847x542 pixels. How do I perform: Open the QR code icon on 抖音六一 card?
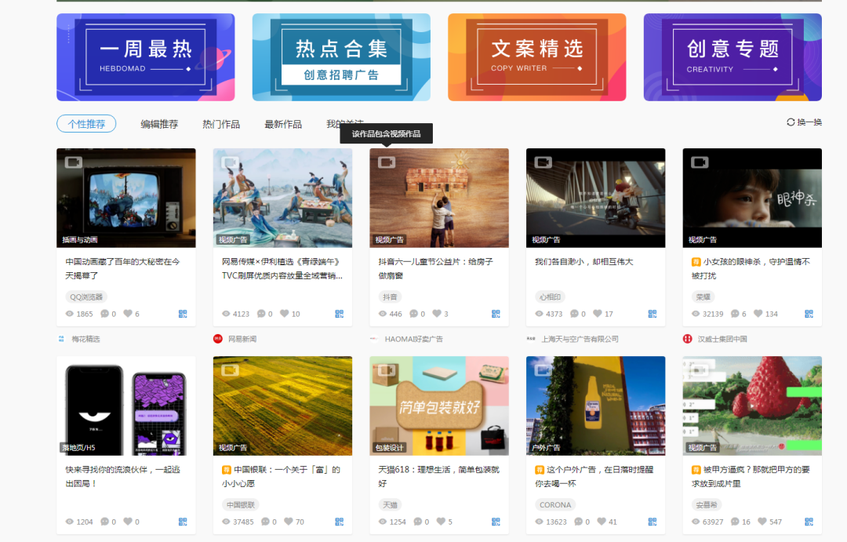(496, 314)
